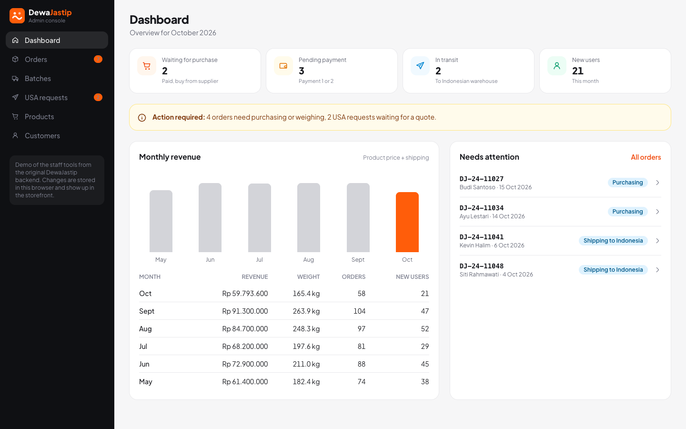Open the Dashboard menu item
This screenshot has width=686, height=429.
57,40
